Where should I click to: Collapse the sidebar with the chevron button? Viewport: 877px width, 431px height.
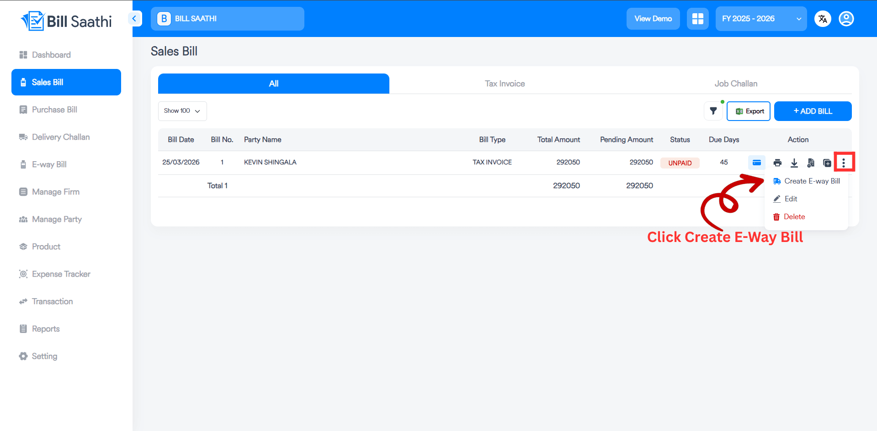tap(134, 18)
